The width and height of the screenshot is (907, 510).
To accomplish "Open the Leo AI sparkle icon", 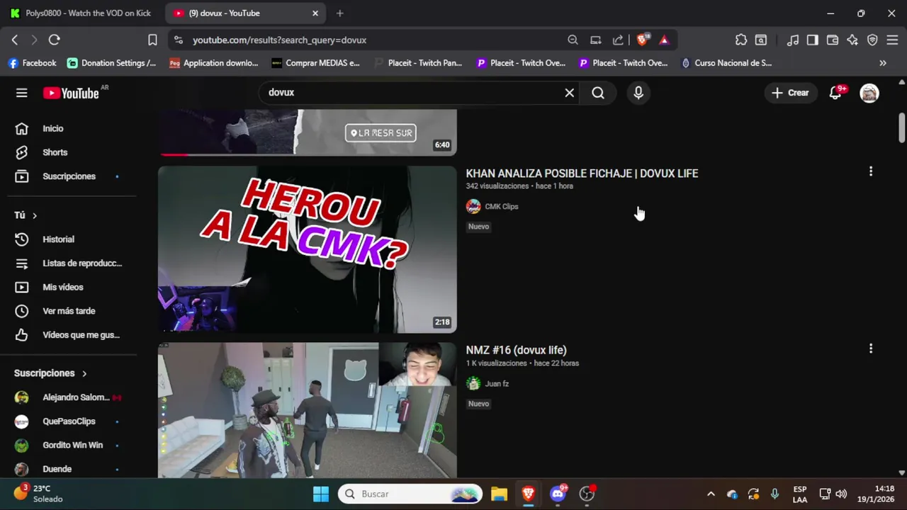I will tap(852, 40).
